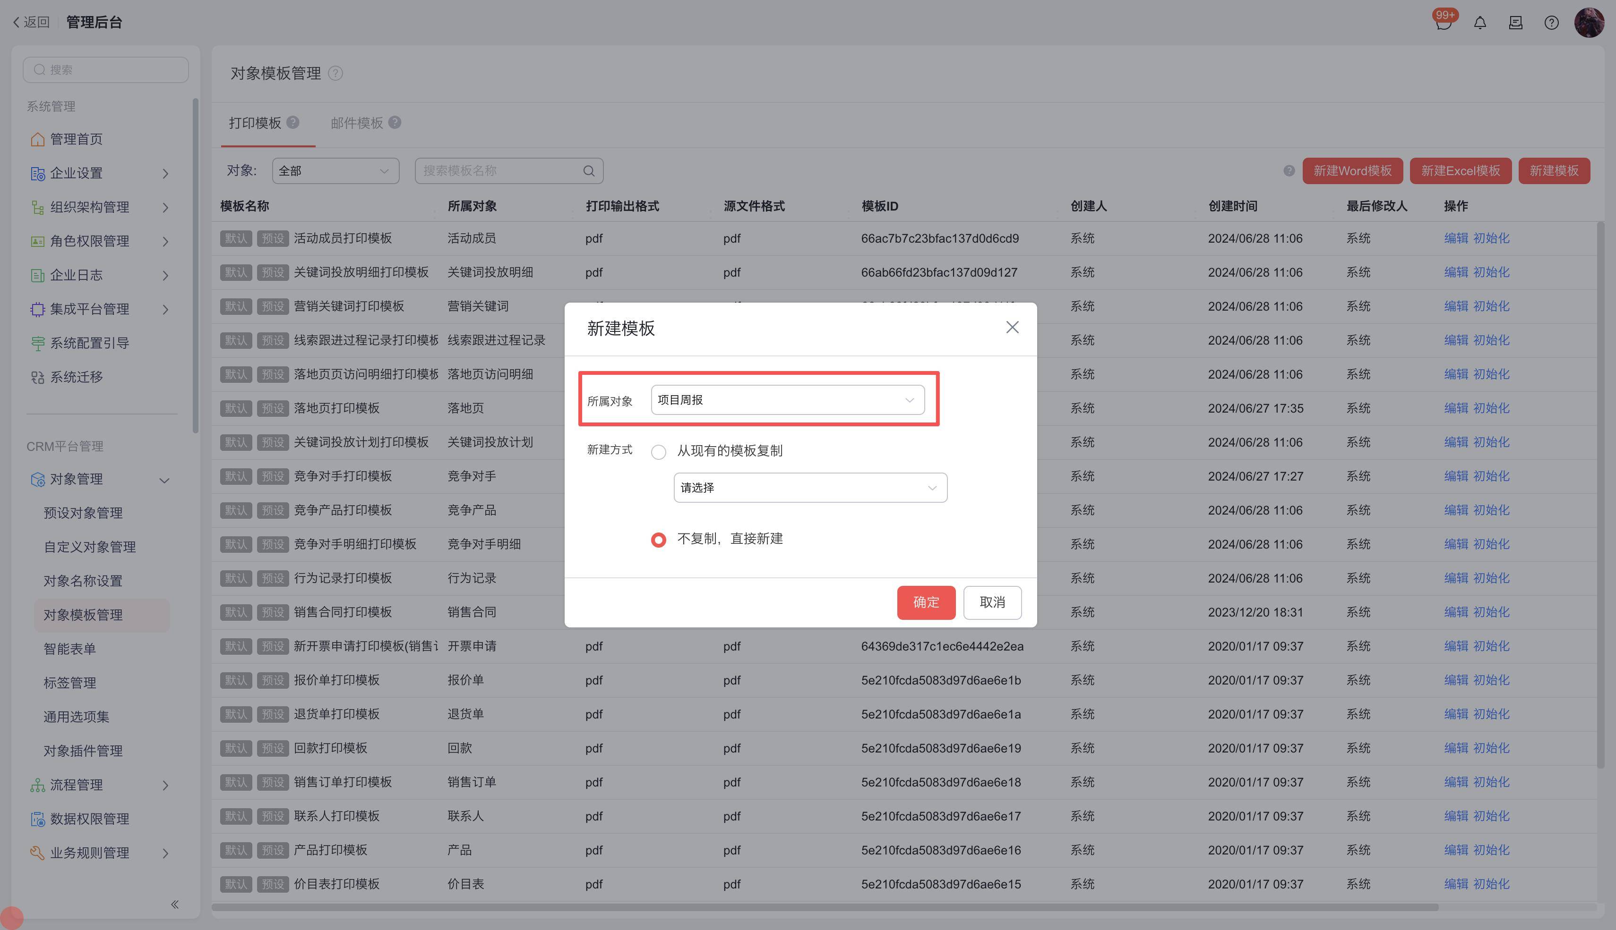1616x930 pixels.
Task: Click the search magnifier in template search box
Action: point(589,171)
